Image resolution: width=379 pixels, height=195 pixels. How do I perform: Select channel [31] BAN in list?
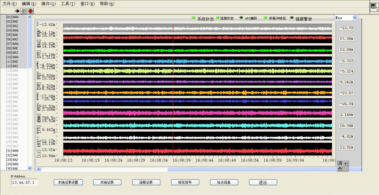pyautogui.click(x=14, y=151)
